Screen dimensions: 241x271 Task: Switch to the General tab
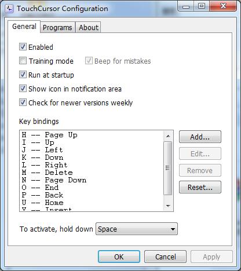24,27
